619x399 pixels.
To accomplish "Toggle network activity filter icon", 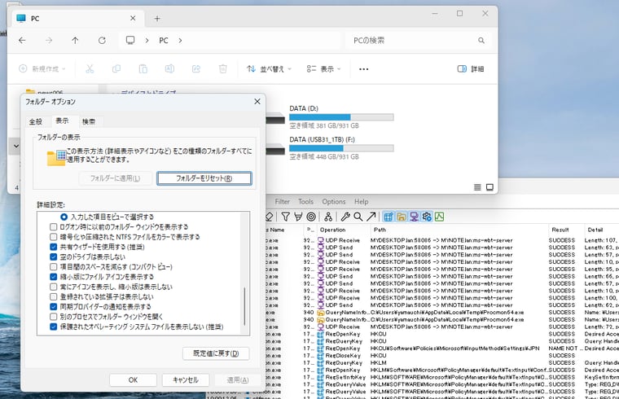I will coord(414,217).
